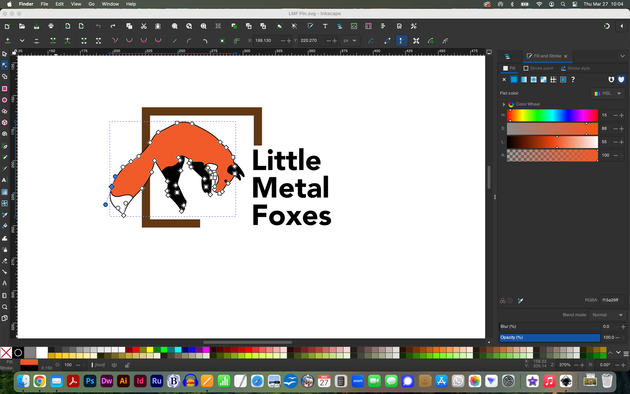Click the Hue slider bar
630x394 pixels.
(x=552, y=115)
